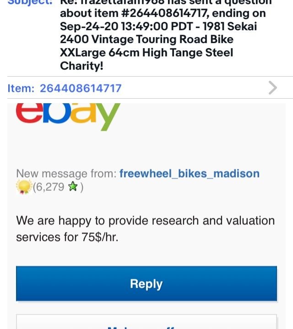Tap the 'Charity!' word in subject

(x=81, y=66)
